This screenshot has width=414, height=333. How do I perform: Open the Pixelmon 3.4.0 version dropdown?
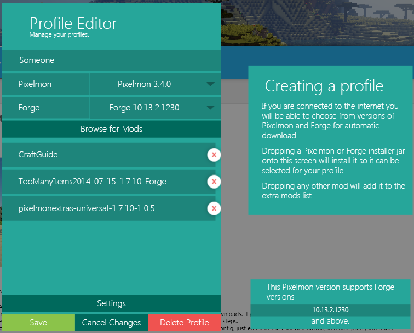(156, 84)
